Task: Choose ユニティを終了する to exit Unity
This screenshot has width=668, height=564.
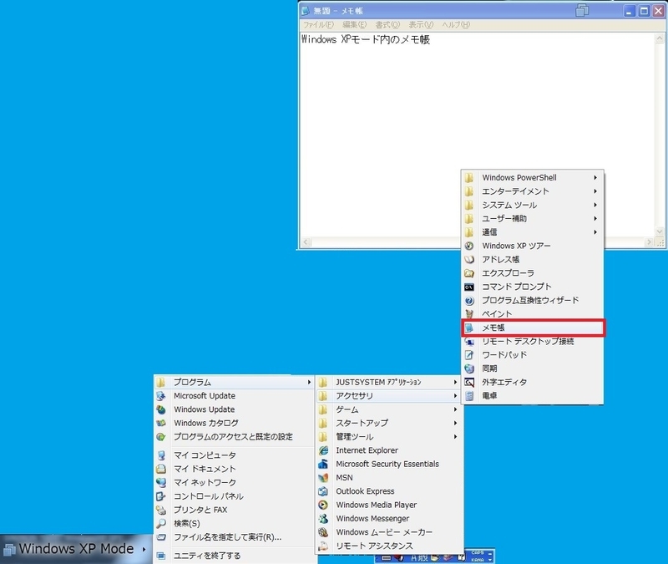Action: (234, 556)
